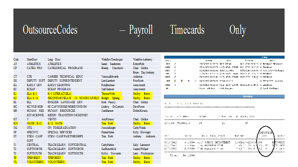This screenshot has width=298, height=167.
Task: Click the green approve checkmark icon
Action: pyautogui.click(x=175, y=81)
